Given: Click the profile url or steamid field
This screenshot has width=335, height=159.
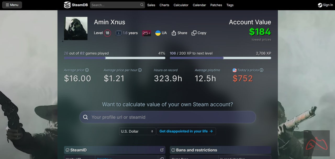Looking at the screenshot, I should pos(167,117).
